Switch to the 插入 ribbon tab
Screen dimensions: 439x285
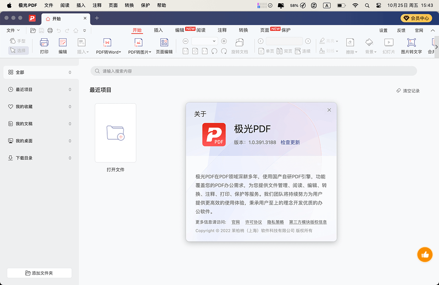(x=158, y=30)
